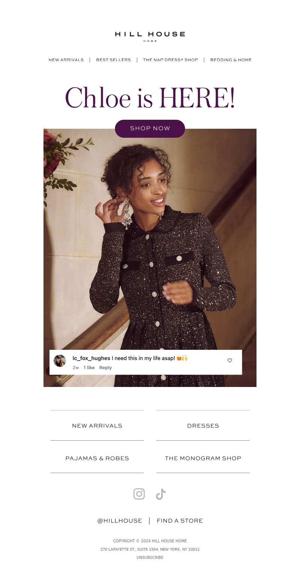Select the DRESSES category tile

click(203, 426)
